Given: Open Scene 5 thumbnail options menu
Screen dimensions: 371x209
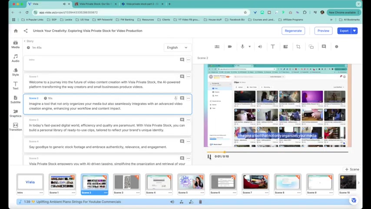Looking at the screenshot, I should 202,192.
